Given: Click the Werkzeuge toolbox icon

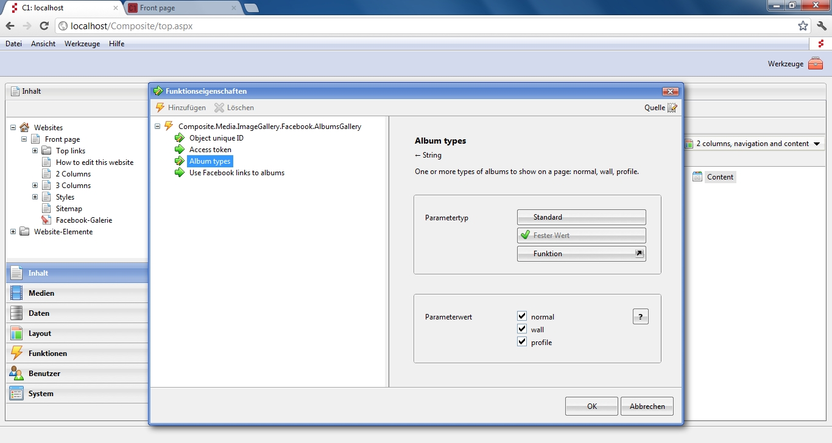Looking at the screenshot, I should (815, 64).
